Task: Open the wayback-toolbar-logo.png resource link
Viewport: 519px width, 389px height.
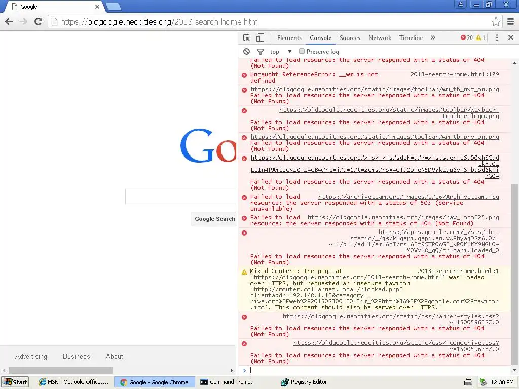Action: pyautogui.click(x=389, y=113)
